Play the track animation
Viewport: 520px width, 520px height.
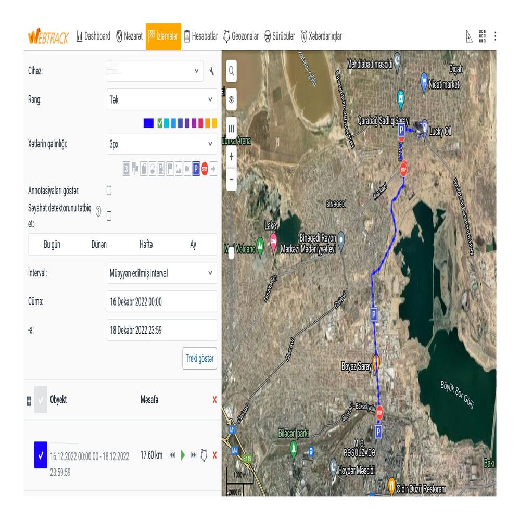pos(183,455)
